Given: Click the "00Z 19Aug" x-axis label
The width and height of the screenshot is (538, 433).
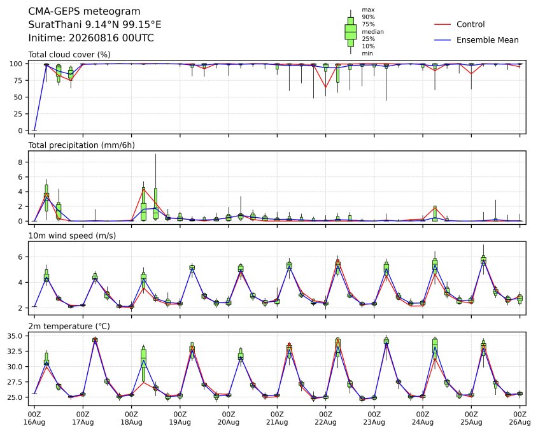Looking at the screenshot, I should (x=180, y=418).
